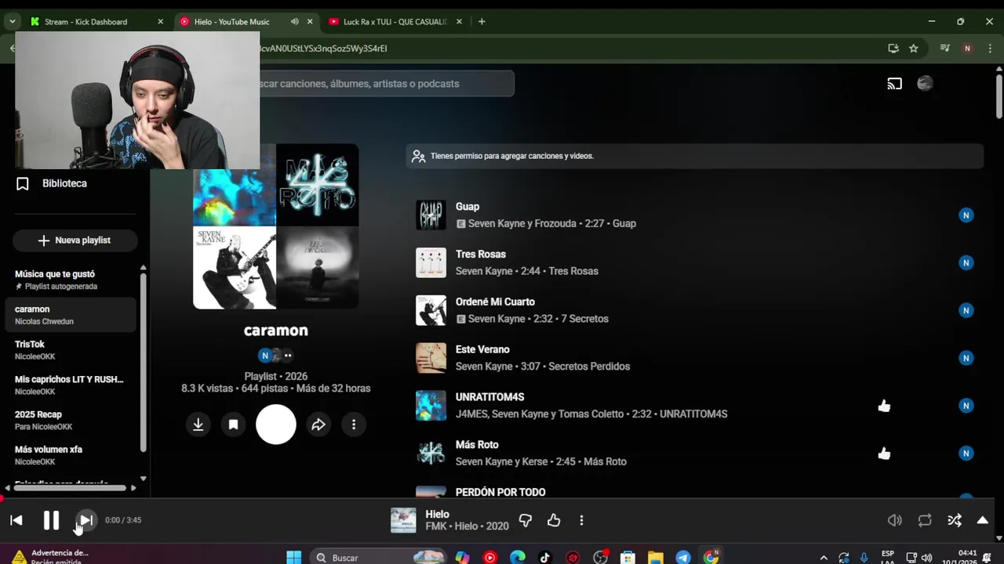
Task: Click the UNRATITOM4S song title
Action: pos(489,397)
